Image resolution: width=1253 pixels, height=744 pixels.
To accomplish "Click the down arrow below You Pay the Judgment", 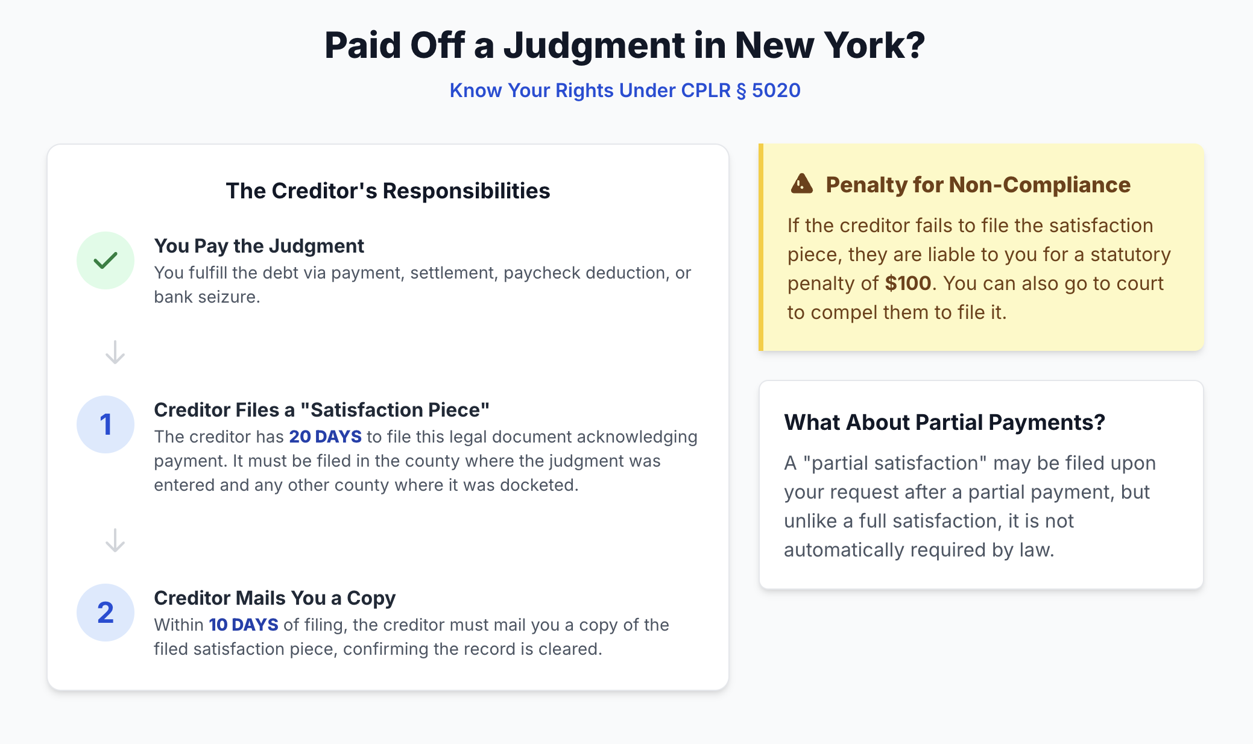I will click(115, 352).
